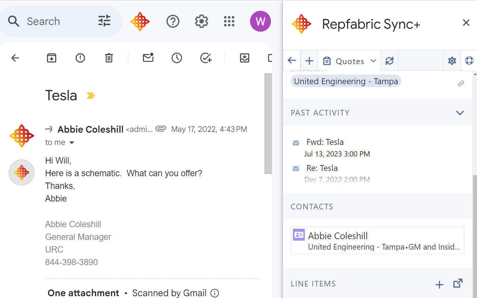
Task: Open 'Re: Tesla' past activity
Action: pyautogui.click(x=322, y=168)
